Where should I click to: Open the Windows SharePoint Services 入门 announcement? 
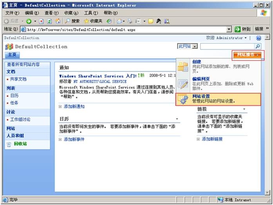tap(98, 76)
